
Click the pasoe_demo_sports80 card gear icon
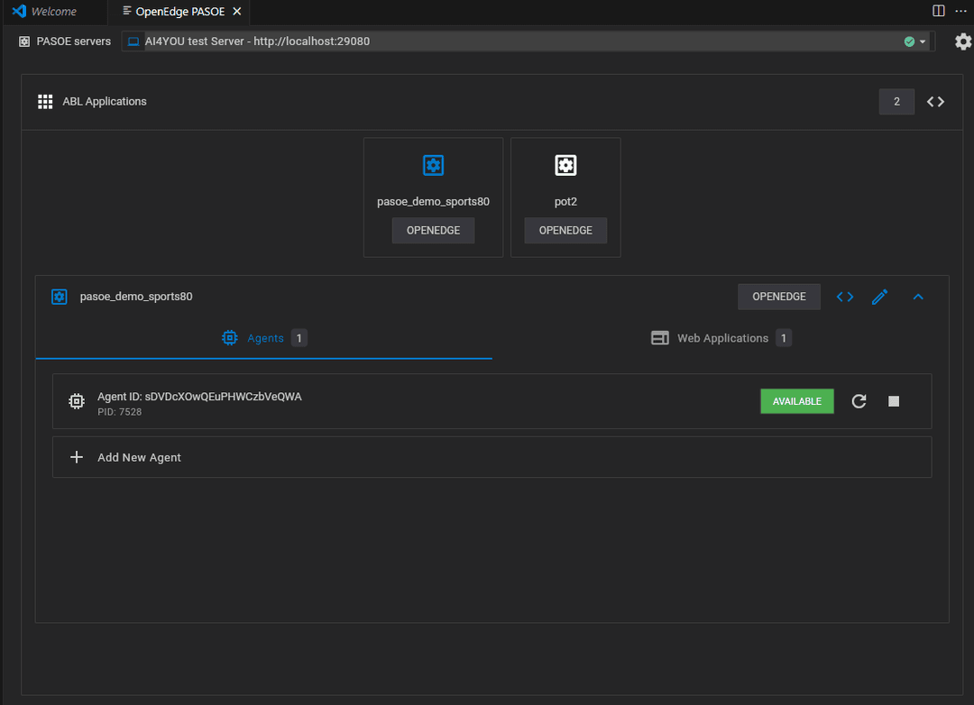tap(433, 166)
